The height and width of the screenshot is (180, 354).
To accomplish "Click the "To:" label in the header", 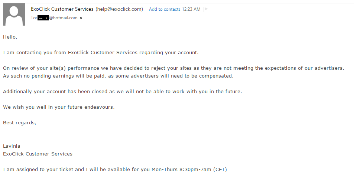I will (34, 18).
